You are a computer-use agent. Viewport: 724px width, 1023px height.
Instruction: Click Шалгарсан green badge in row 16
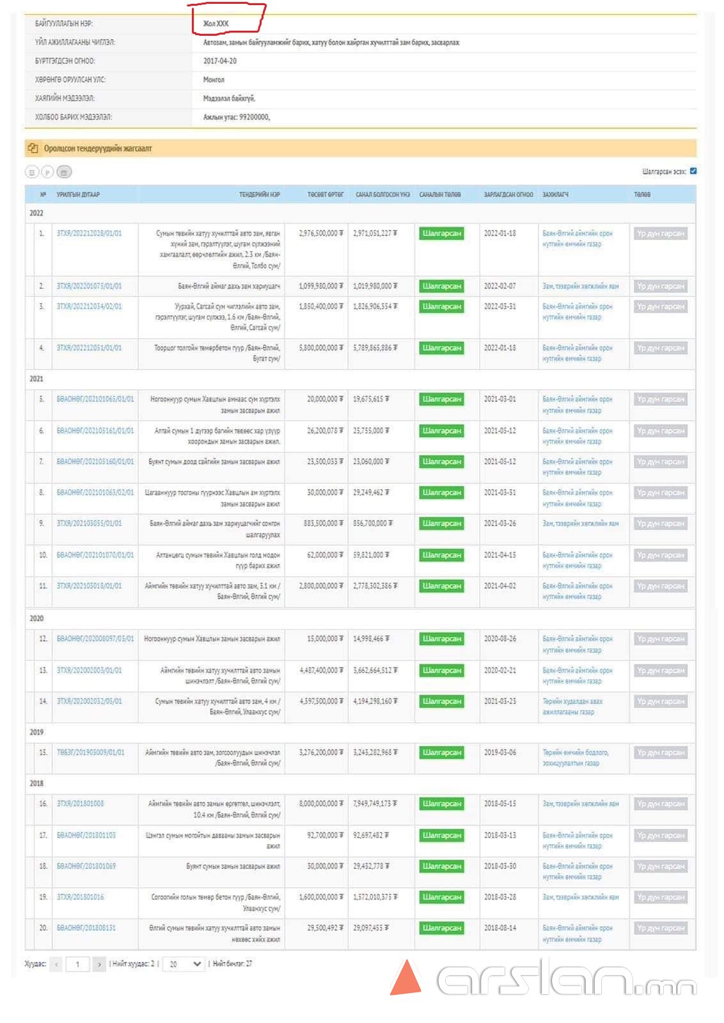(441, 804)
